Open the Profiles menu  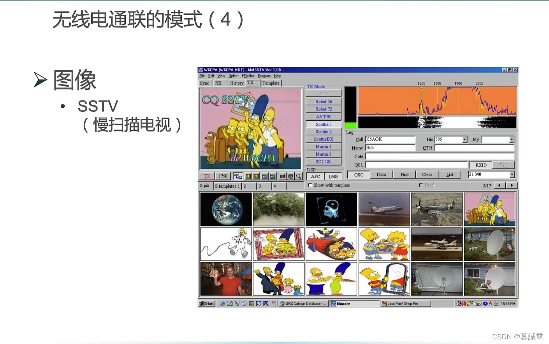248,76
